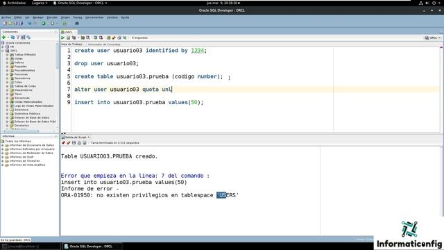Select Informes de TimesTen item
This screenshot has height=250, width=444.
tap(25, 160)
